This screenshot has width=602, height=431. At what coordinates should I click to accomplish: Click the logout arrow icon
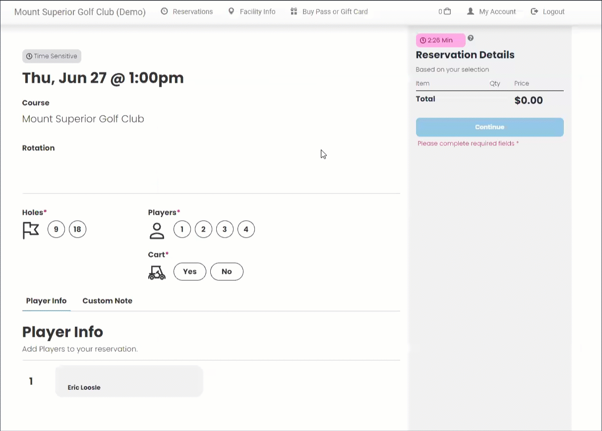click(x=535, y=11)
